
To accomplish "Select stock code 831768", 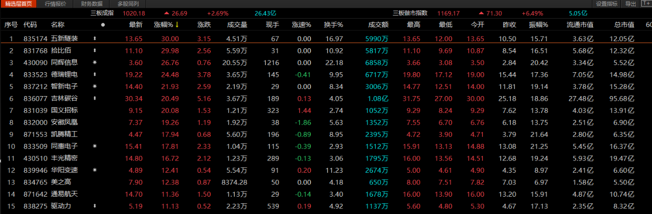I will (36, 50).
